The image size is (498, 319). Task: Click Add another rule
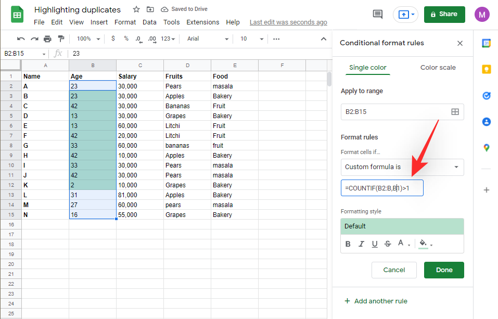tap(376, 301)
